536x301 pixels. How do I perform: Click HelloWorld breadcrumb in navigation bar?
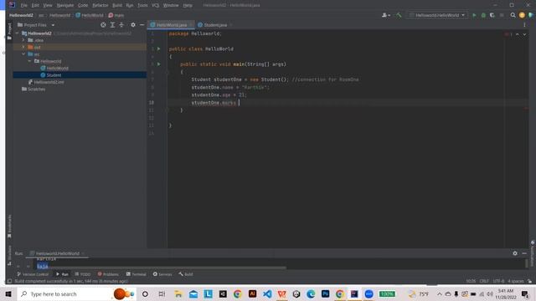(x=90, y=15)
